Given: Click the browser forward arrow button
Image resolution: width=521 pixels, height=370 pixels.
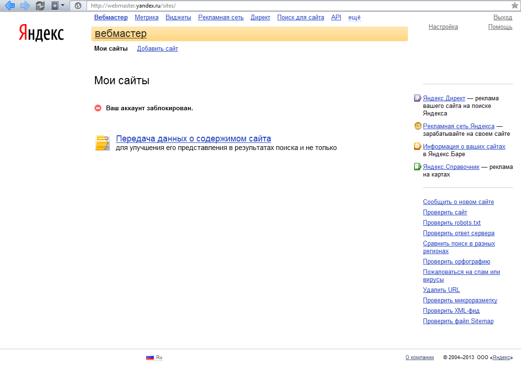Looking at the screenshot, I should click(x=25, y=6).
